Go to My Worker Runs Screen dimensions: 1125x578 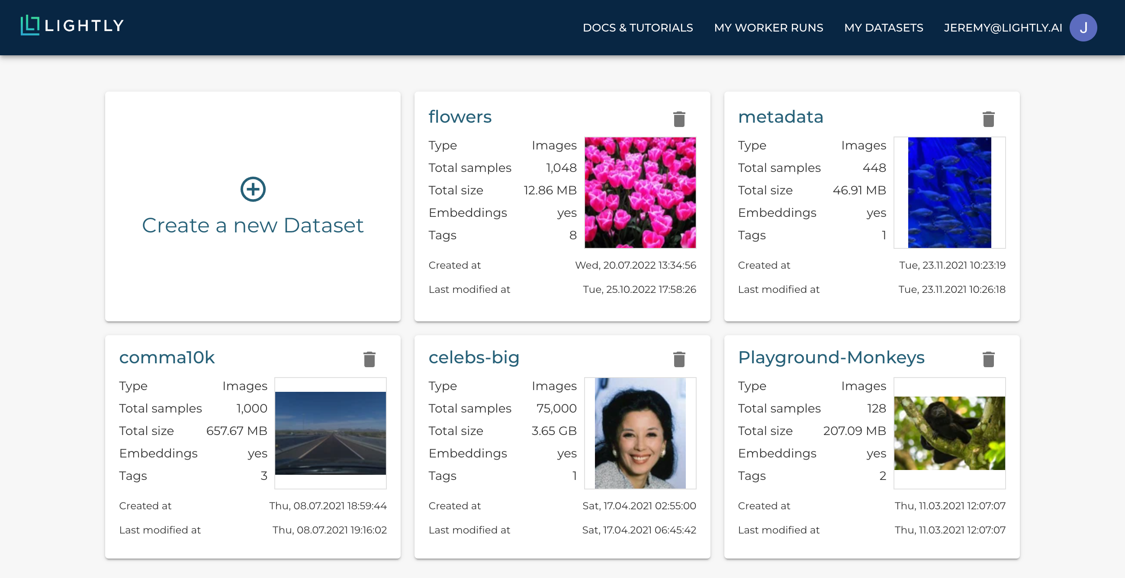click(x=768, y=28)
